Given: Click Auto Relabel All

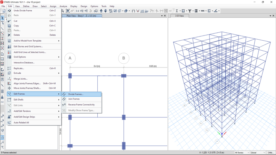Looking at the screenshot, I should tap(34, 123).
